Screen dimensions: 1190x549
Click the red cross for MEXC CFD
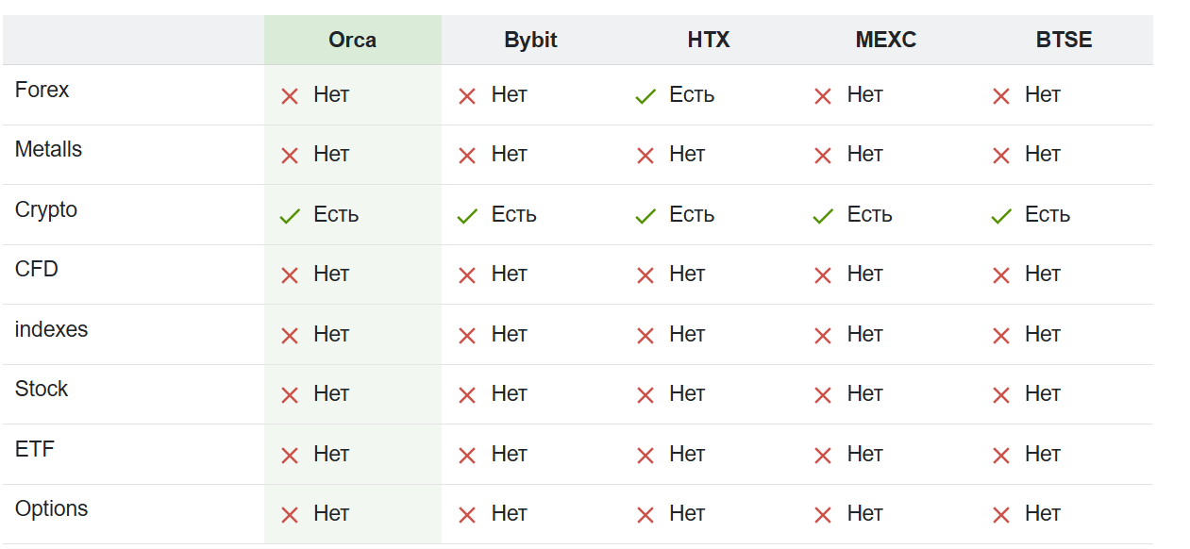pos(823,275)
